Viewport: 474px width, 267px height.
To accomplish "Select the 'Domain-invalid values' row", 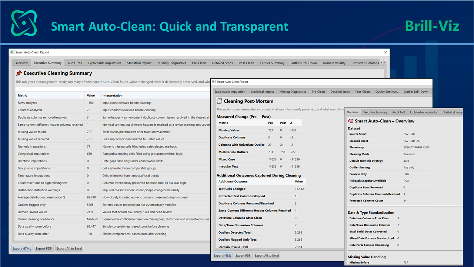I will (x=113, y=212).
